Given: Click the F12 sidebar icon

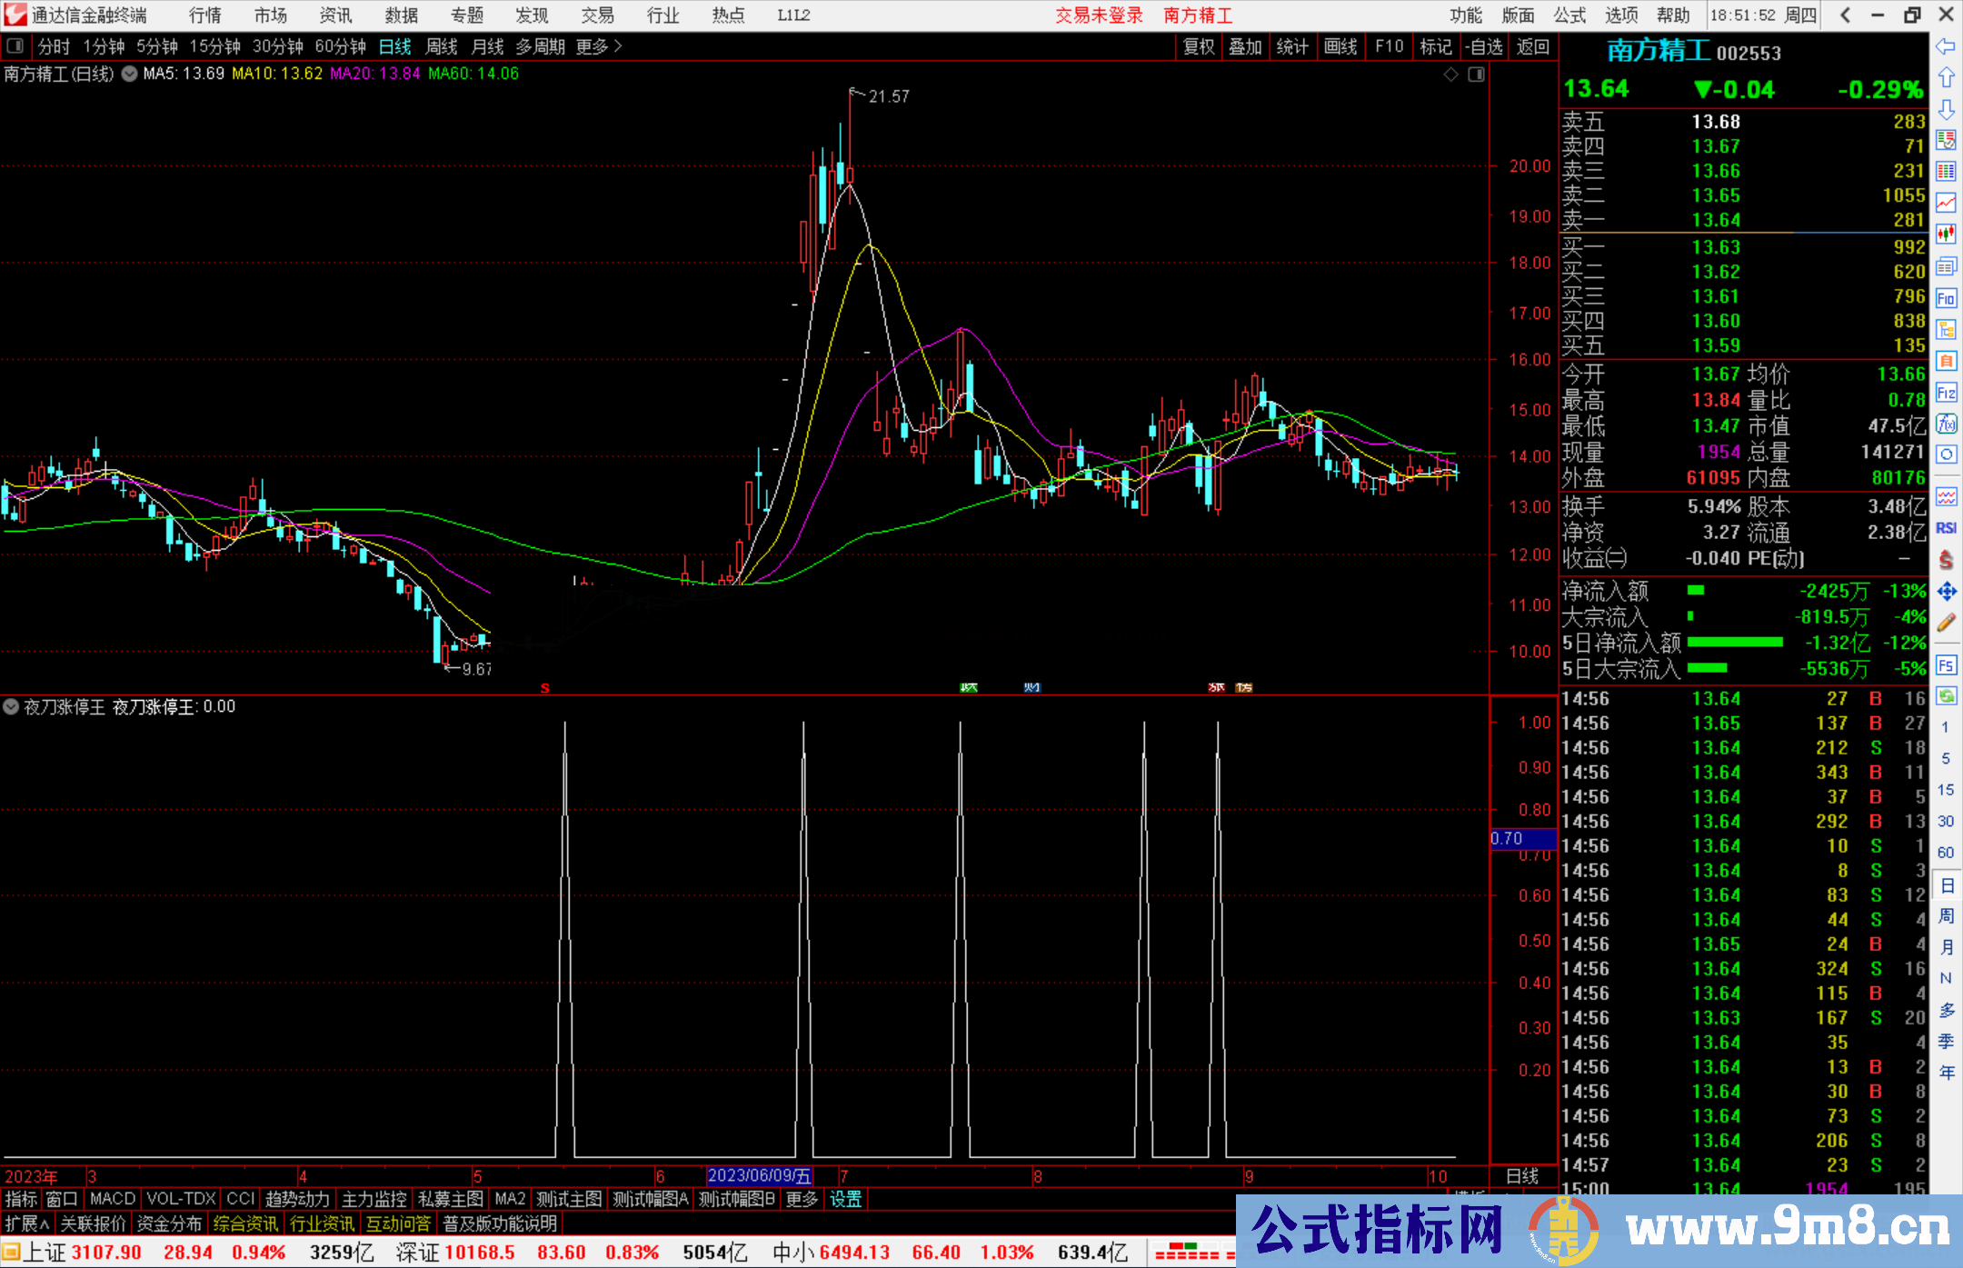Looking at the screenshot, I should (x=1946, y=393).
